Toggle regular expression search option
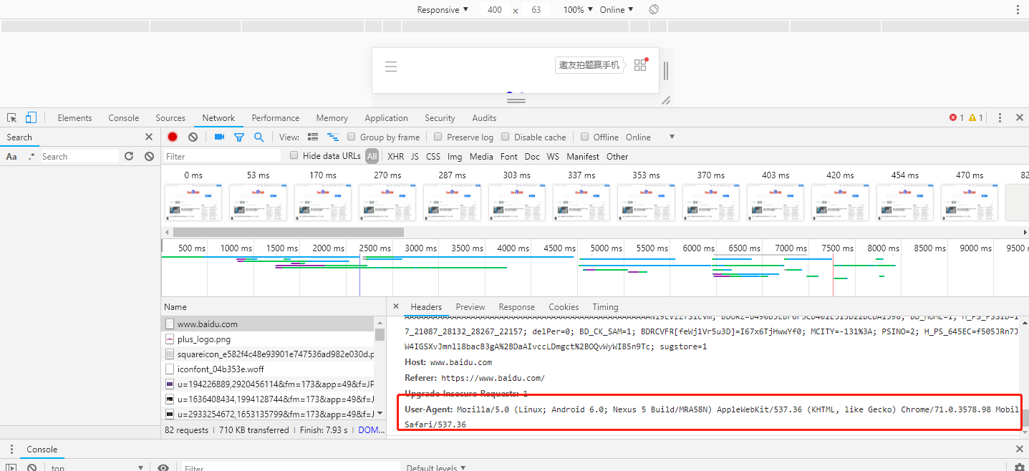Image resolution: width=1029 pixels, height=471 pixels. pos(31,156)
